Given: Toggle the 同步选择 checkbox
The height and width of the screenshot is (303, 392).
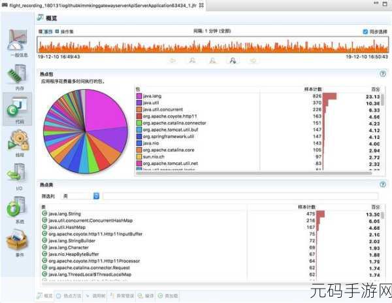Looking at the screenshot, I should tap(365, 31).
